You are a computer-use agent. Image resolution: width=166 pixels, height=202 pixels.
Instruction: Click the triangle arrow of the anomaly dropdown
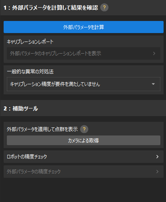tap(153, 84)
